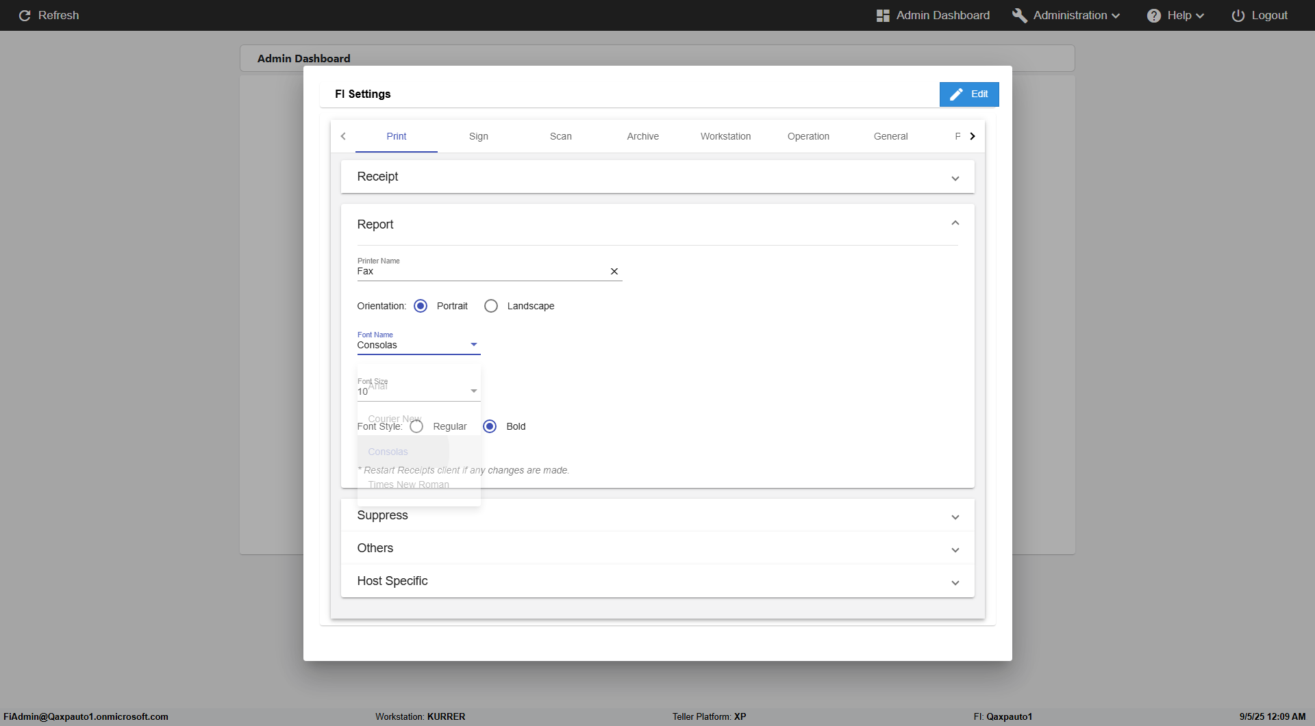Switch to the Workstation tab

[x=726, y=136]
